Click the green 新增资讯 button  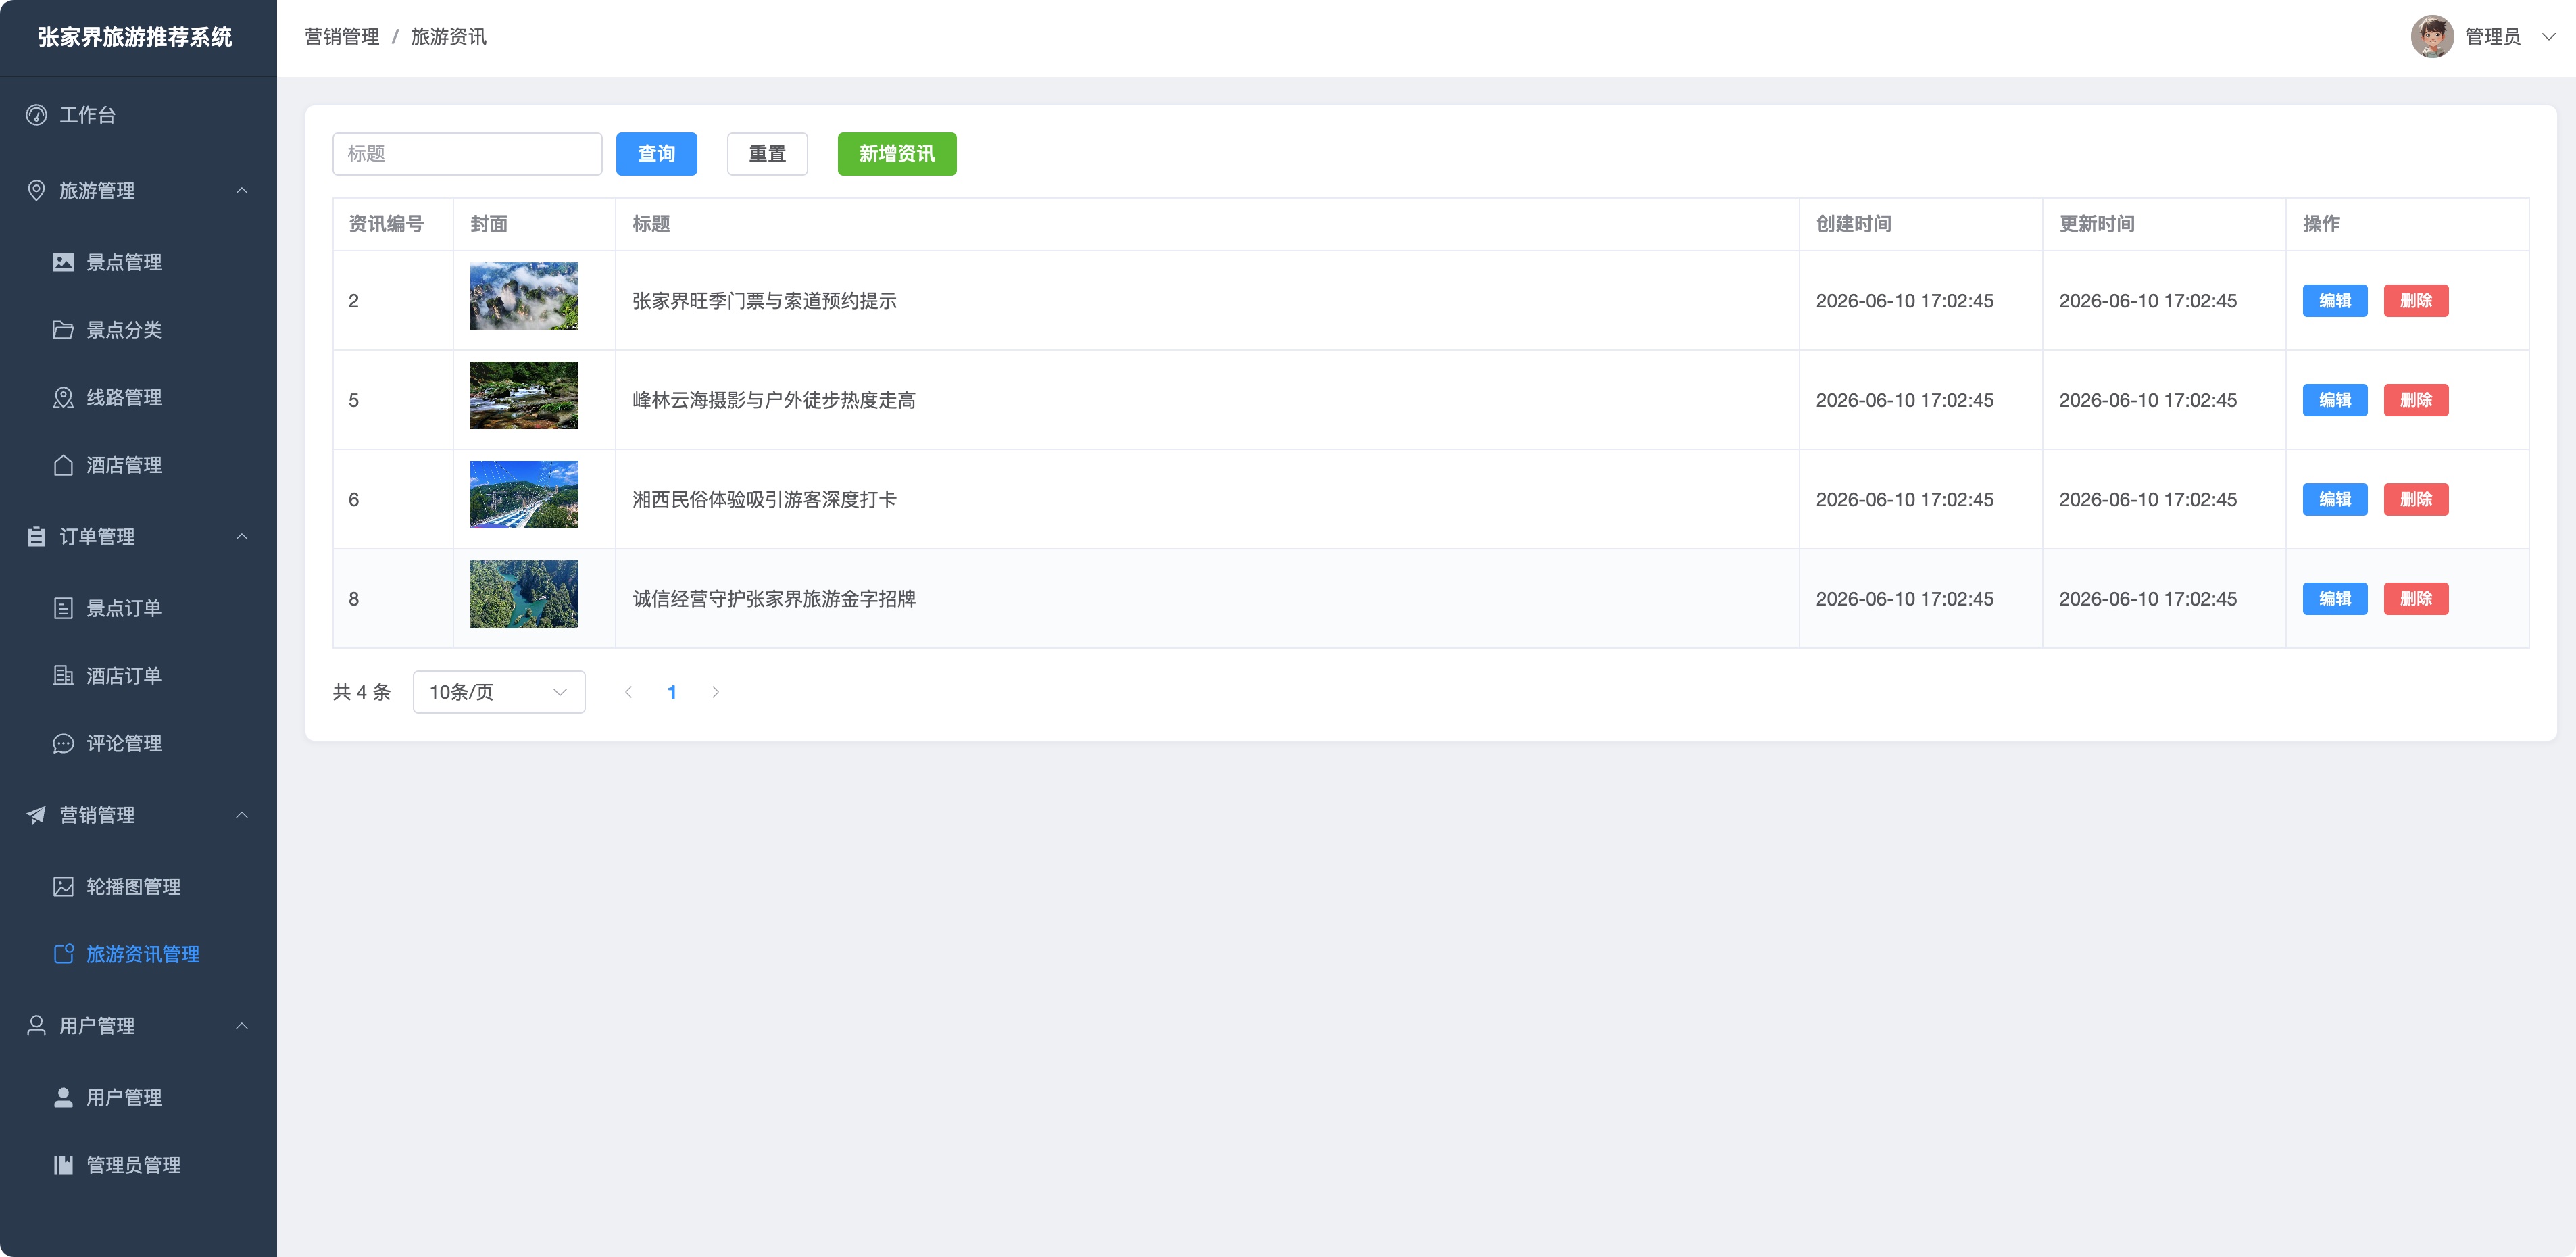tap(897, 154)
